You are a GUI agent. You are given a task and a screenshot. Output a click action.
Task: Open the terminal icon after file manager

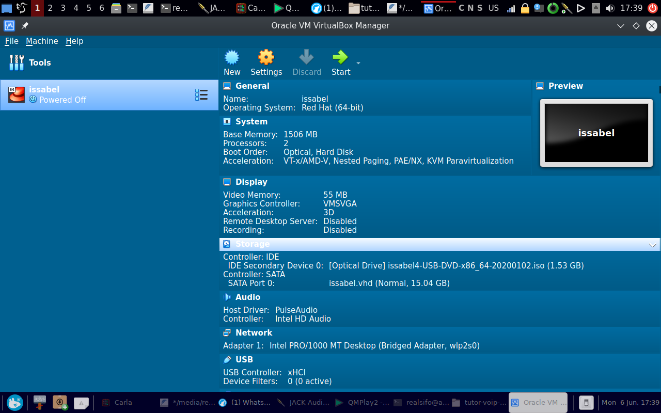point(132,8)
